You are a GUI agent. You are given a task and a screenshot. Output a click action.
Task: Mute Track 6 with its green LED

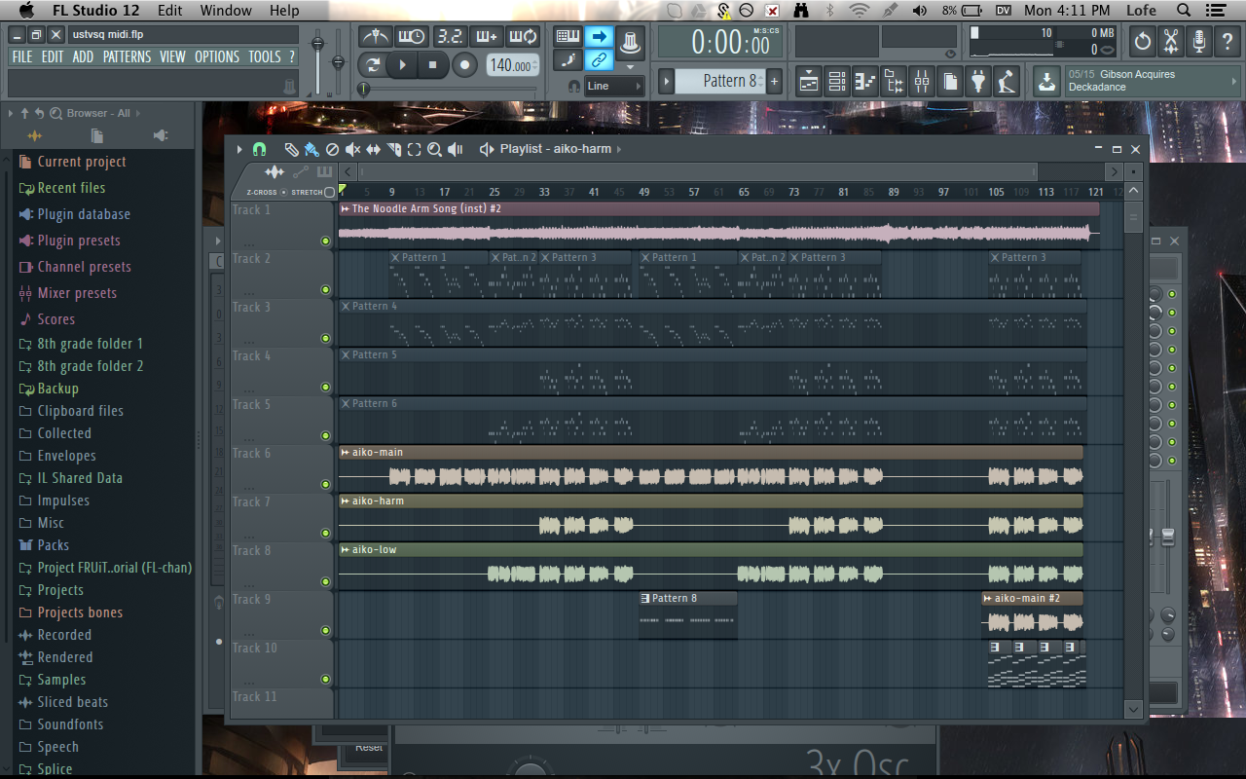(325, 484)
